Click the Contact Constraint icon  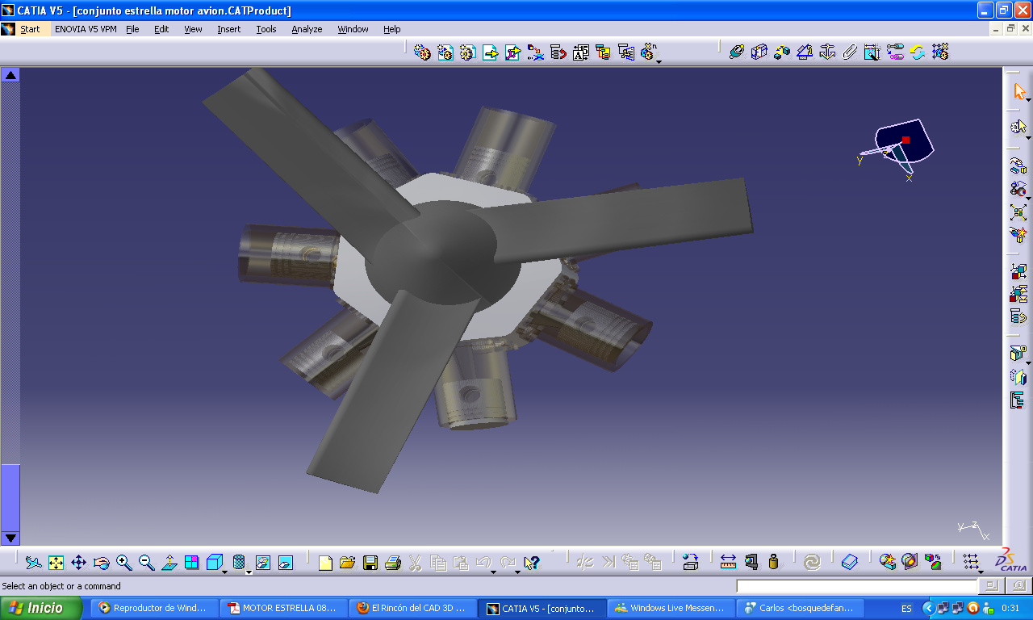(759, 52)
